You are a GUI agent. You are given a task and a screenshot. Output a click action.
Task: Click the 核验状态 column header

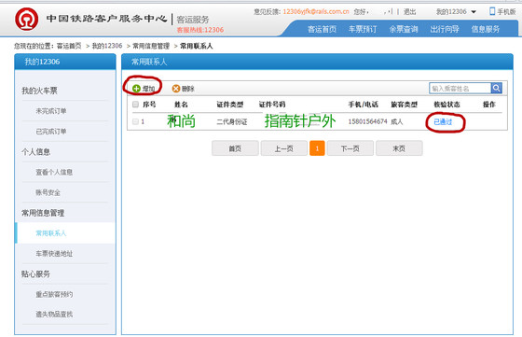pos(446,105)
